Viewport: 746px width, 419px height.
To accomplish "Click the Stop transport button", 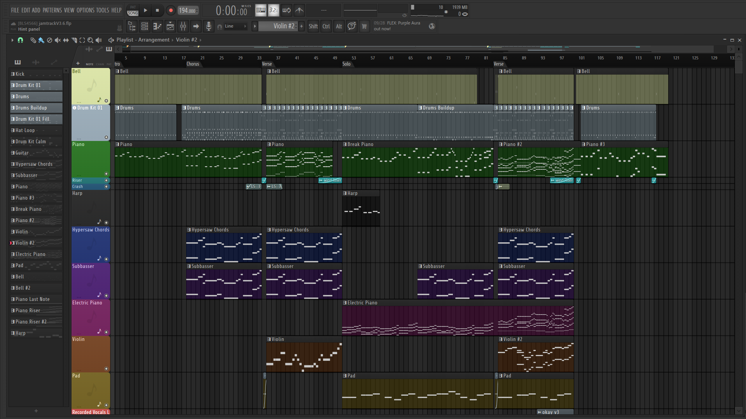I will [157, 10].
